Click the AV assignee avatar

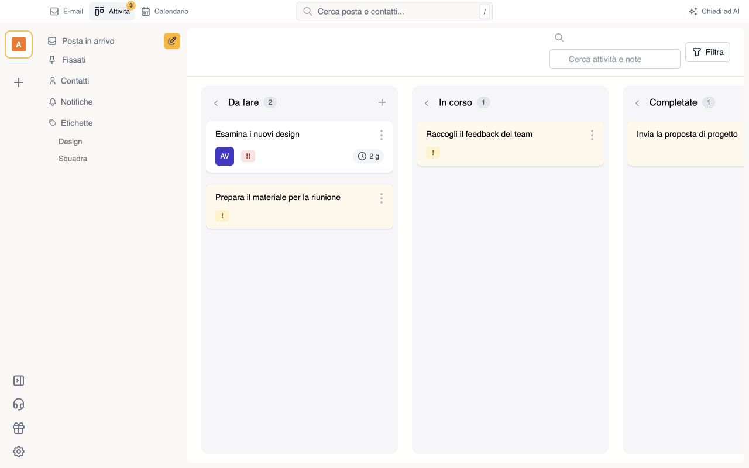225,156
